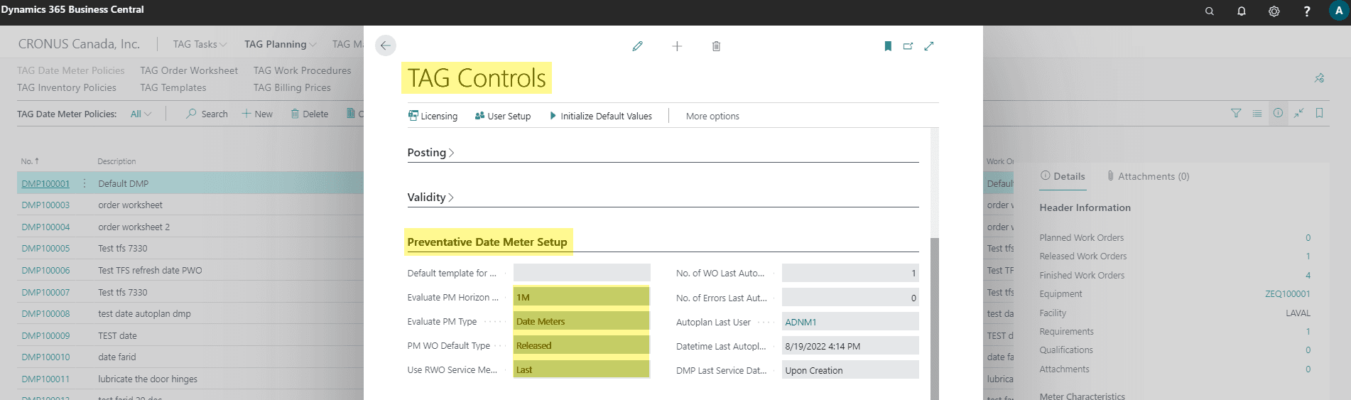Open page in new window icon
1351x400 pixels.
click(x=908, y=46)
